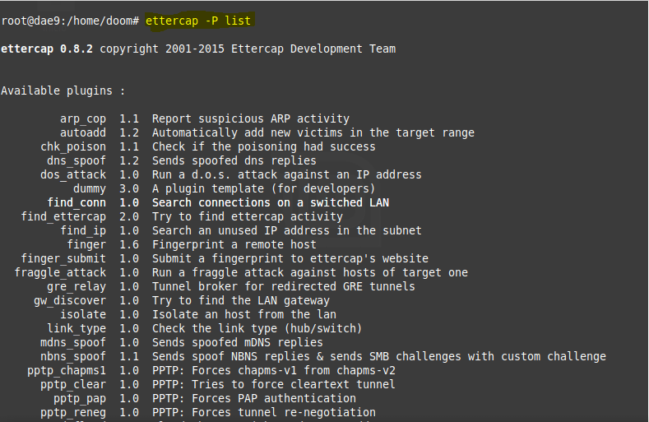Click the root@dae9 shell prompt text
The width and height of the screenshot is (649, 422).
coord(72,21)
